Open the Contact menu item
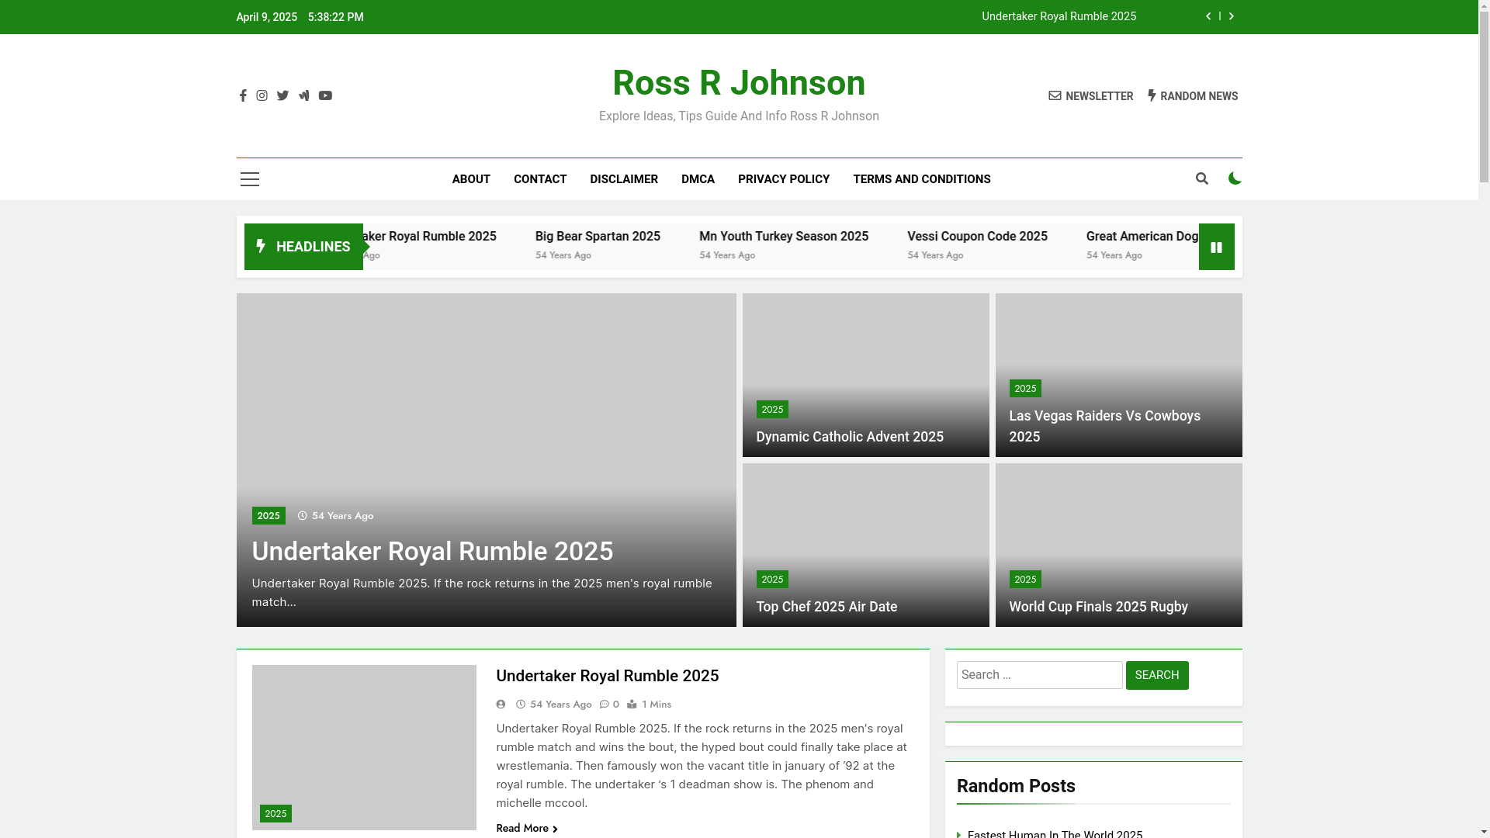Image resolution: width=1490 pixels, height=838 pixels. pyautogui.click(x=540, y=179)
